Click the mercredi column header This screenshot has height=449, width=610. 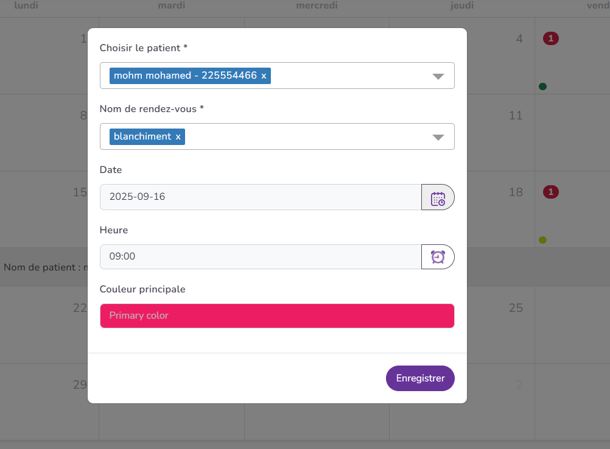click(x=317, y=5)
